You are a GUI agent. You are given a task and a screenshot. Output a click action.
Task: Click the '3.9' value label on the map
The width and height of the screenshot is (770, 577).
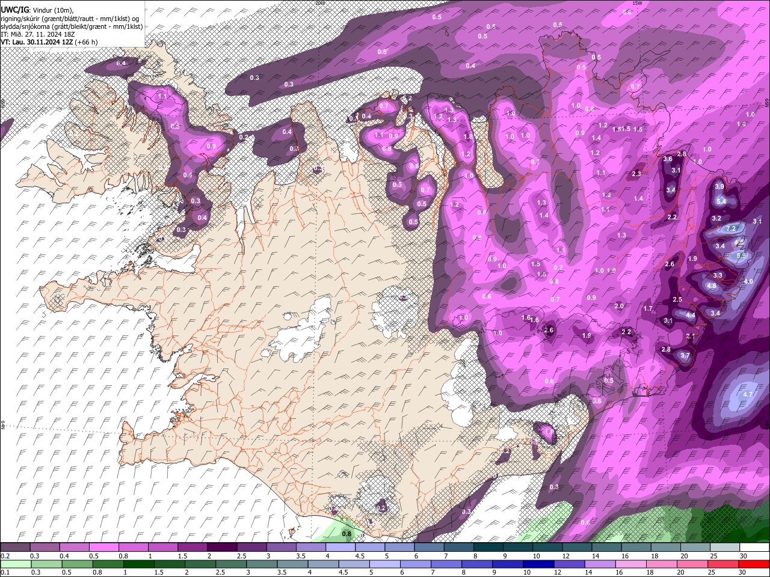[719, 187]
